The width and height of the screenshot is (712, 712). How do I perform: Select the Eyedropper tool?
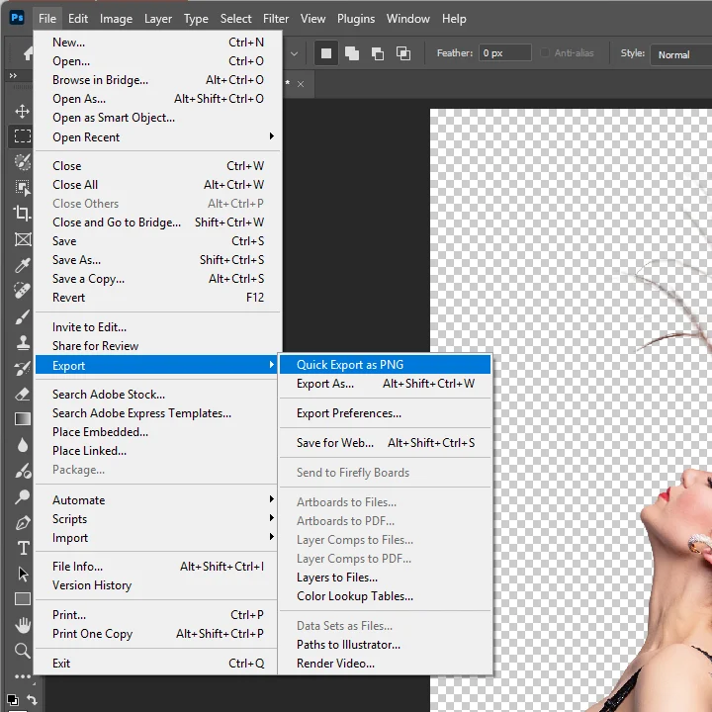[x=22, y=265]
